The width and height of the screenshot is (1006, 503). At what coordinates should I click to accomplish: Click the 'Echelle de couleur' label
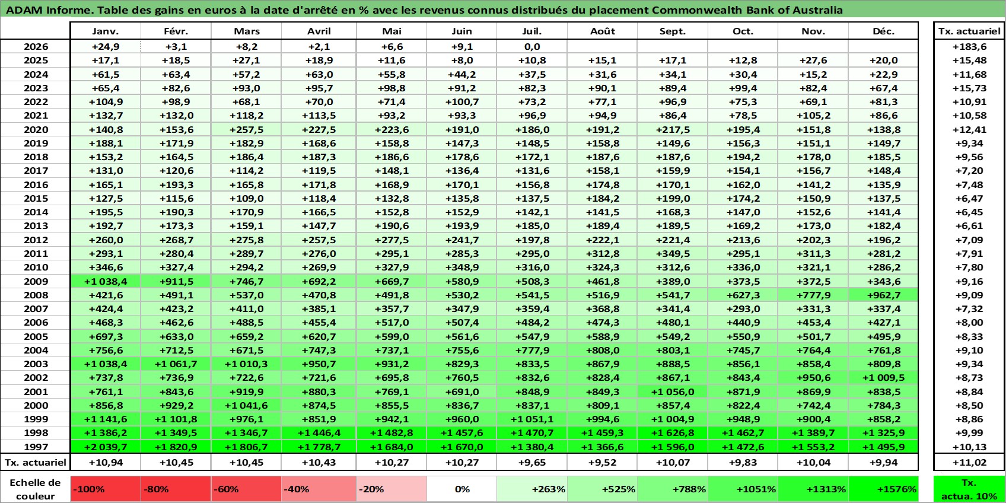coord(36,489)
